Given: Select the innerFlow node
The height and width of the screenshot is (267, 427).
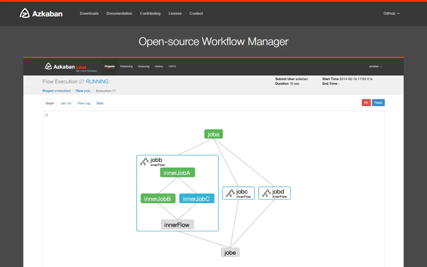Looking at the screenshot, I should click(177, 225).
